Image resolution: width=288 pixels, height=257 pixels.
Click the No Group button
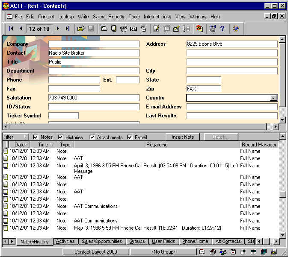point(163,252)
